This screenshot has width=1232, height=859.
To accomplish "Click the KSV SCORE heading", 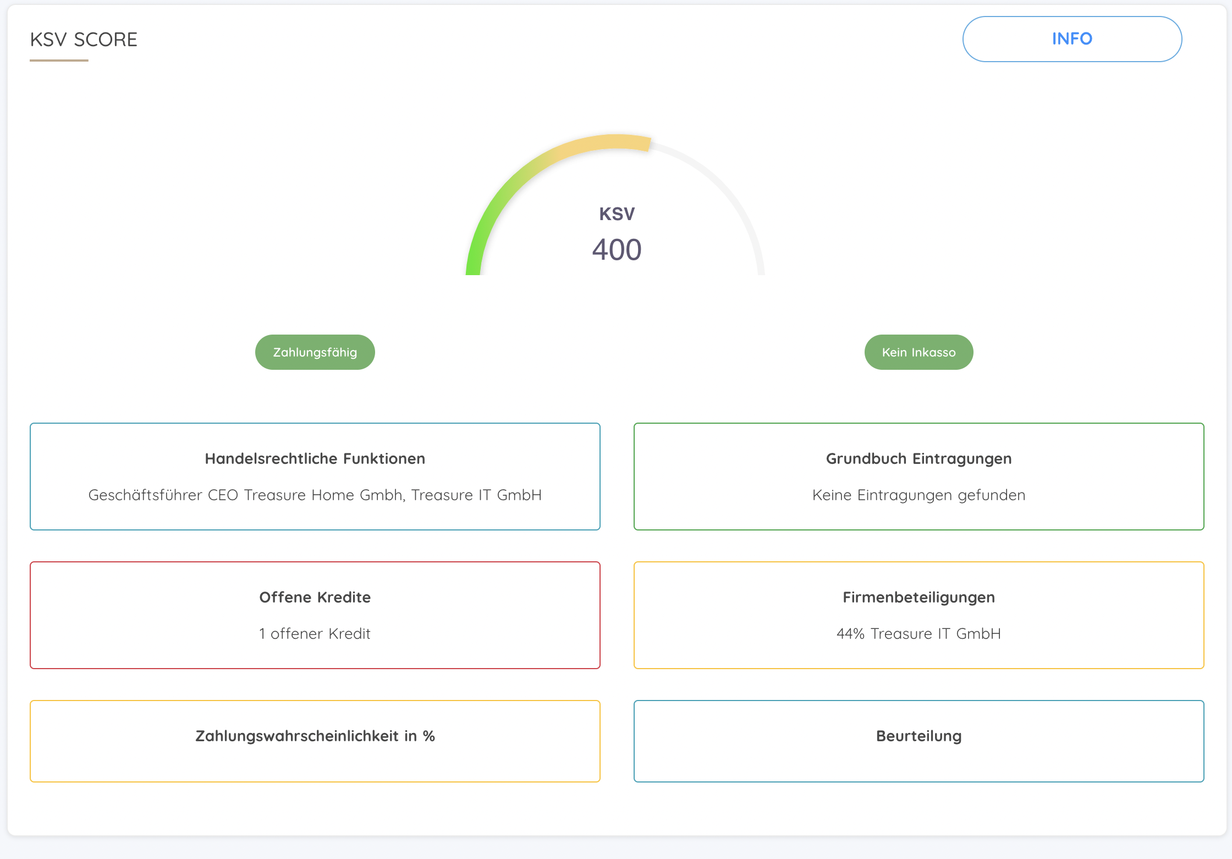I will tap(84, 40).
